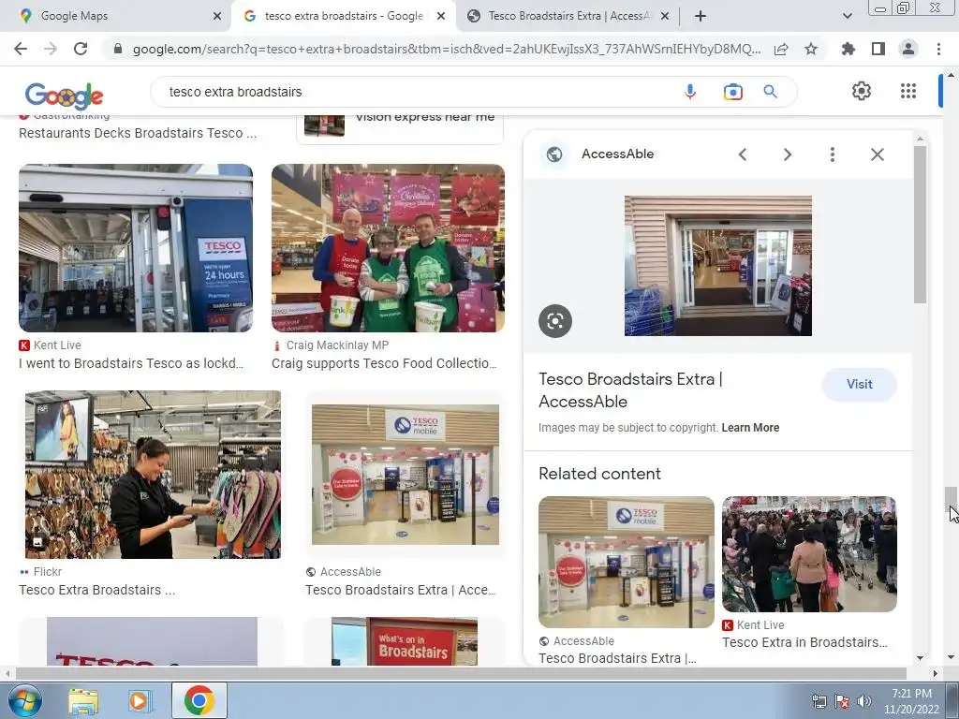Bookmark this page with the star icon
The height and width of the screenshot is (719, 959).
811,49
